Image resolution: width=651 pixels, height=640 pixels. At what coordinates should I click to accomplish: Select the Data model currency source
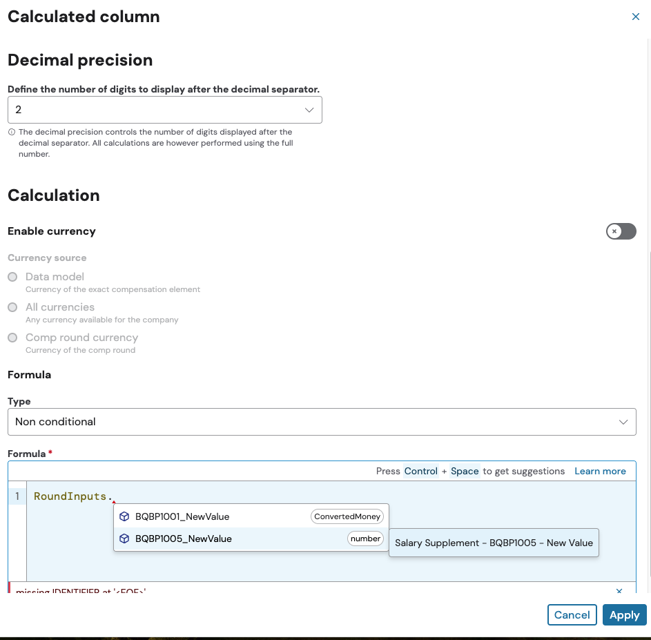coord(12,277)
